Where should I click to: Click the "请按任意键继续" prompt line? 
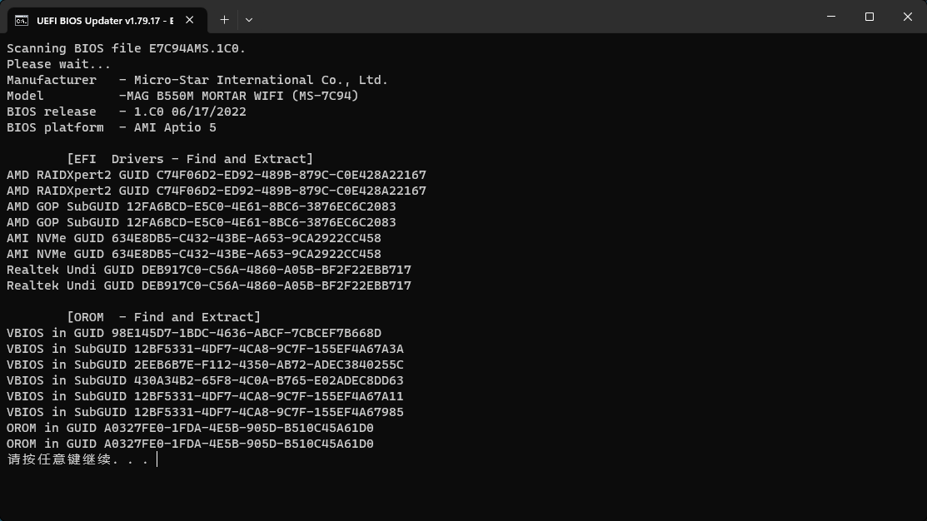coord(79,459)
